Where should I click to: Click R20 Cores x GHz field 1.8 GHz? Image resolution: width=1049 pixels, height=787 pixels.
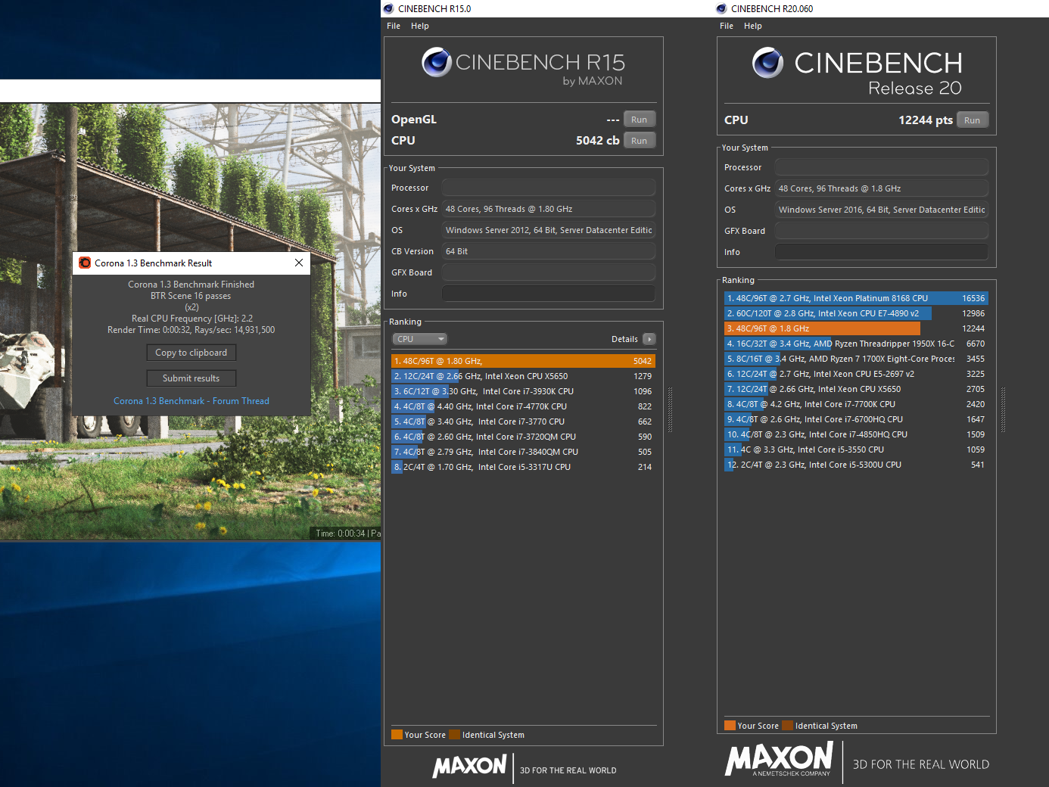click(882, 188)
